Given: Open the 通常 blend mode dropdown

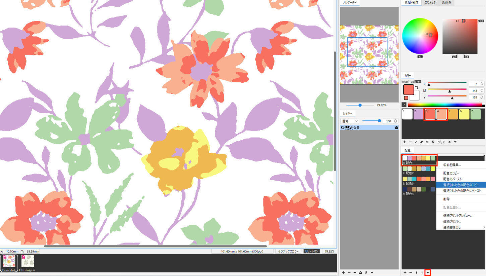Looking at the screenshot, I should click(x=350, y=121).
